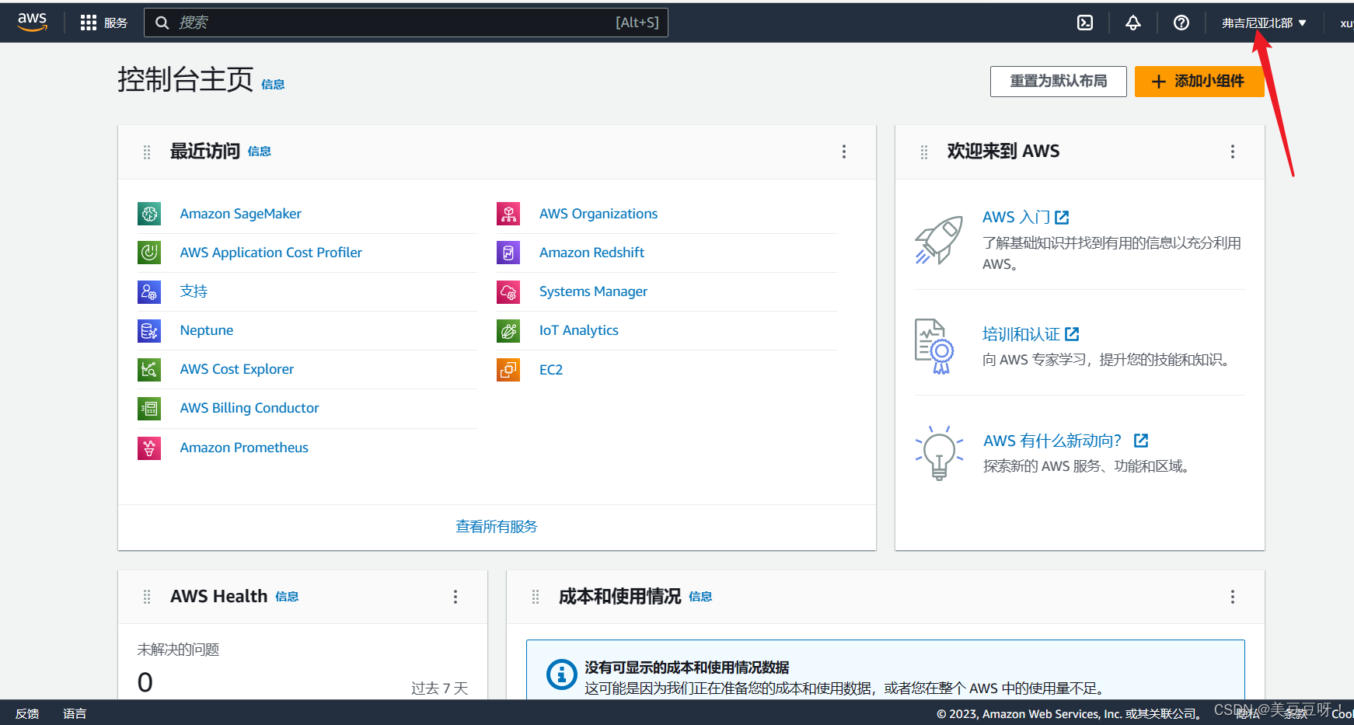Open info link beside cost and usage heading
This screenshot has height=725, width=1354.
(x=700, y=597)
